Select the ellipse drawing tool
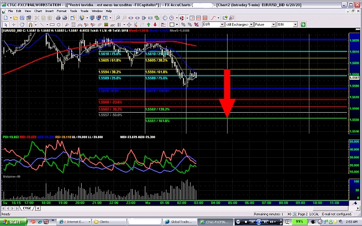Image resolution: width=362 pixels, height=226 pixels. tap(58, 24)
